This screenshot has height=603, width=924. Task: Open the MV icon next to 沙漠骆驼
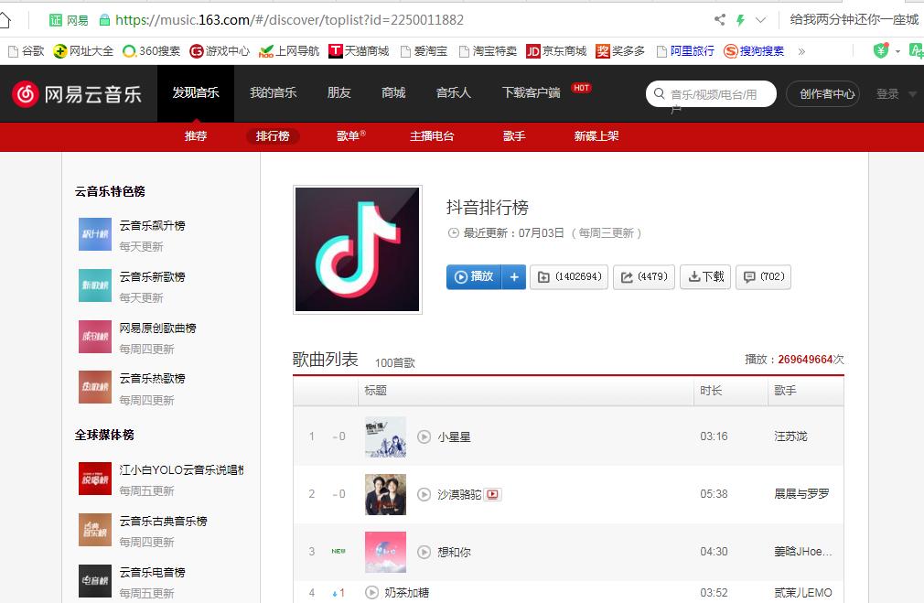point(493,495)
